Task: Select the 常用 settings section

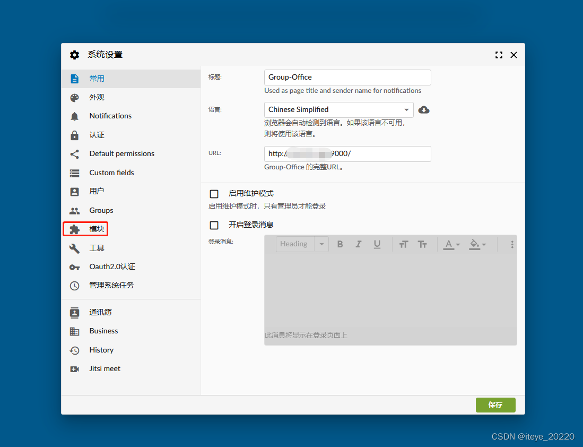Action: pos(131,79)
